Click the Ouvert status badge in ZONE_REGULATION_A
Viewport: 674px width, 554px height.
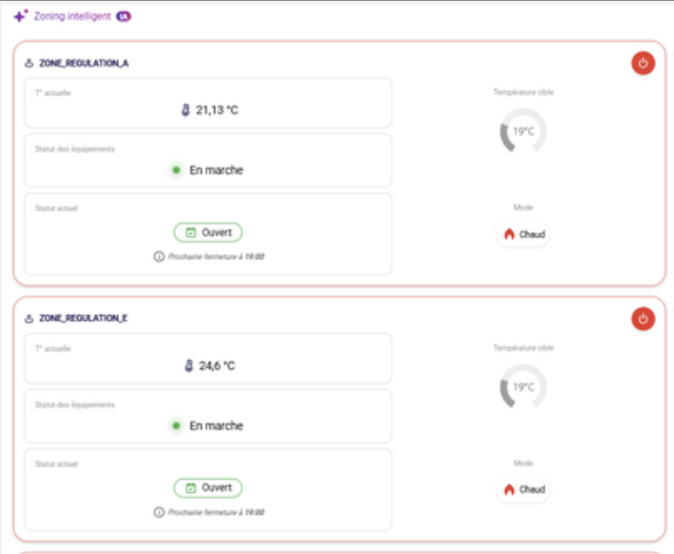coord(208,232)
